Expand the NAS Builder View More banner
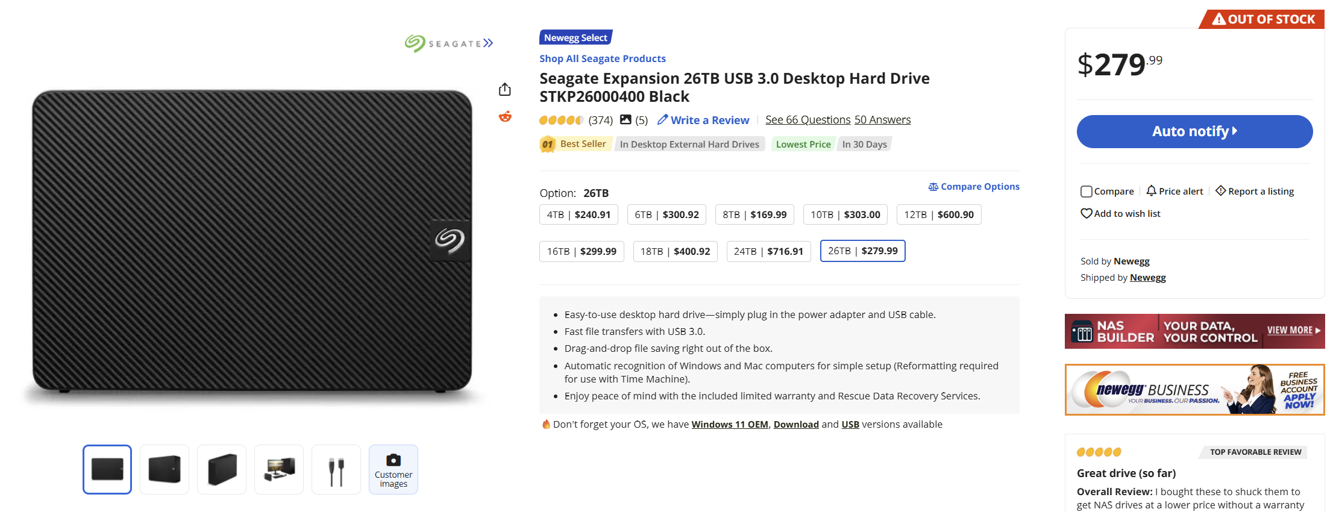 tap(1293, 331)
